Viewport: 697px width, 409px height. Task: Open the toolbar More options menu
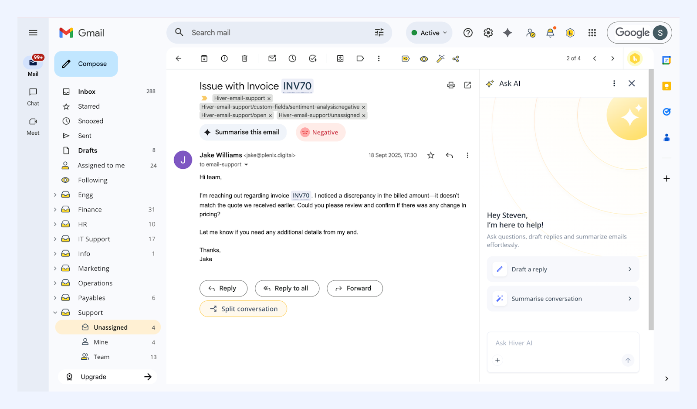379,58
